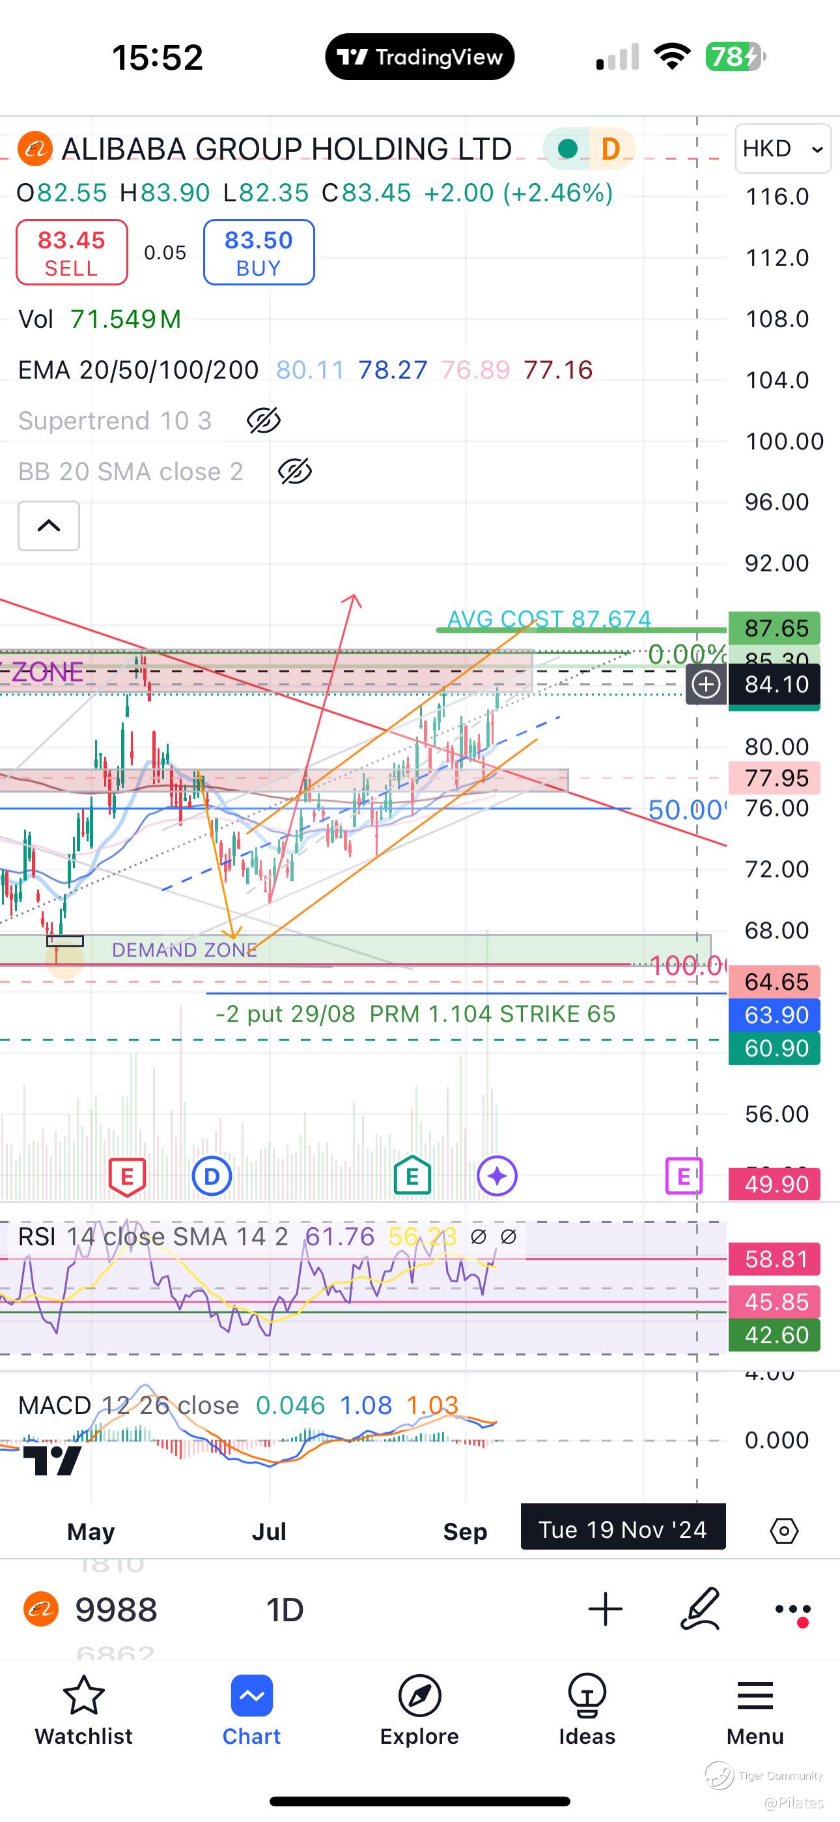Tap the 58.81 RSI axis label
Screen dimensions: 840x1822
click(x=774, y=1259)
